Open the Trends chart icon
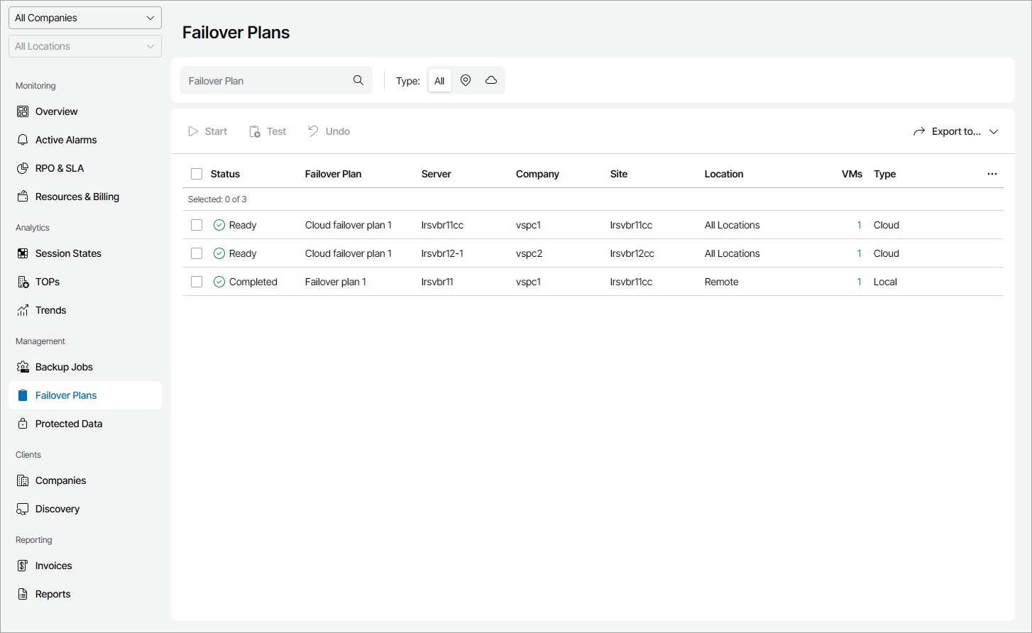 [x=23, y=310]
